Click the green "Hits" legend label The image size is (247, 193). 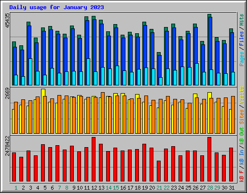(242, 20)
